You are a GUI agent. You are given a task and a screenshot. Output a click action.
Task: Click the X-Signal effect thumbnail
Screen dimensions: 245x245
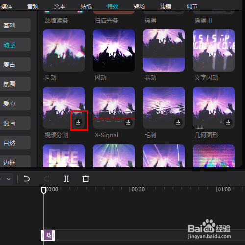click(114, 108)
